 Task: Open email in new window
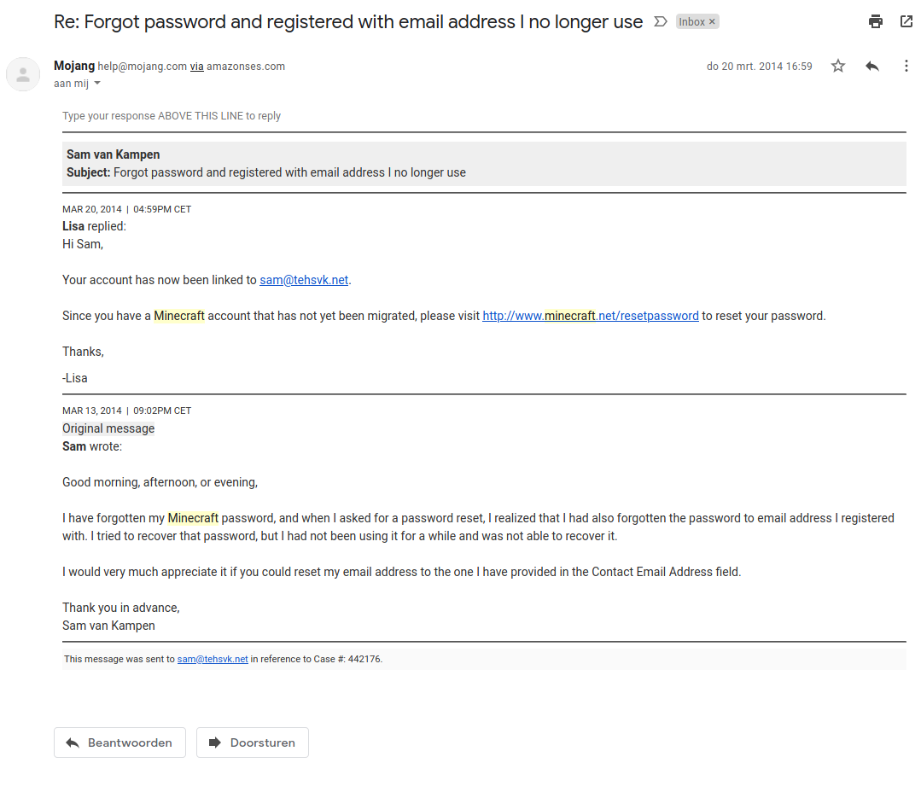906,22
